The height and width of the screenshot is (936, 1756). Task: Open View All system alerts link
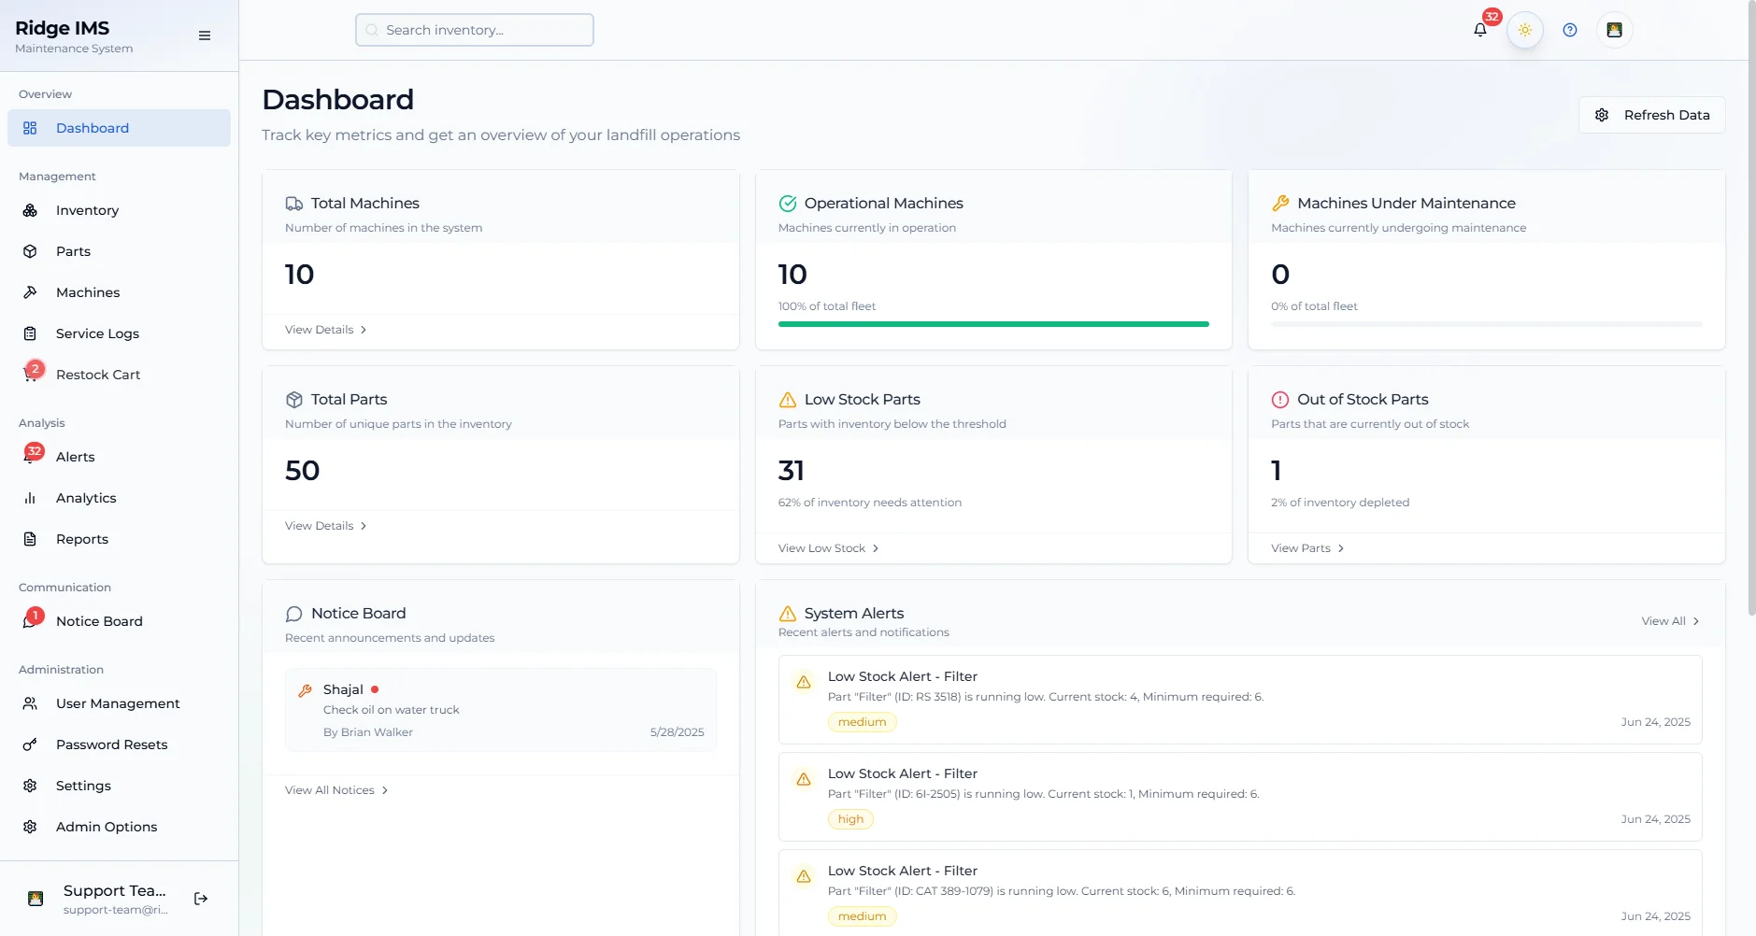click(x=1669, y=620)
